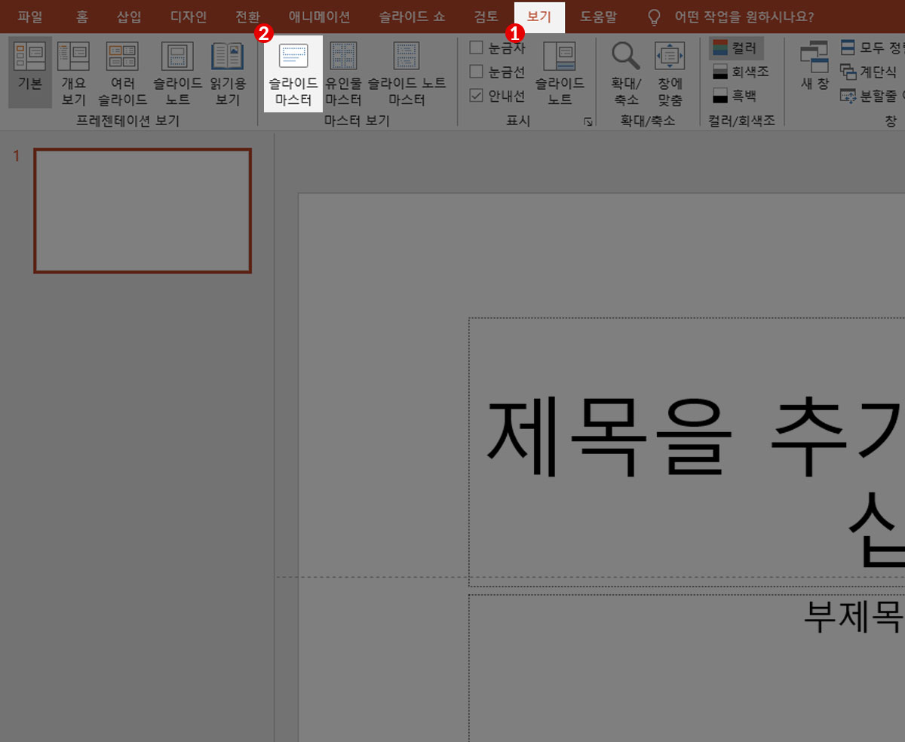Open the Design (디자인) tab

pyautogui.click(x=189, y=17)
